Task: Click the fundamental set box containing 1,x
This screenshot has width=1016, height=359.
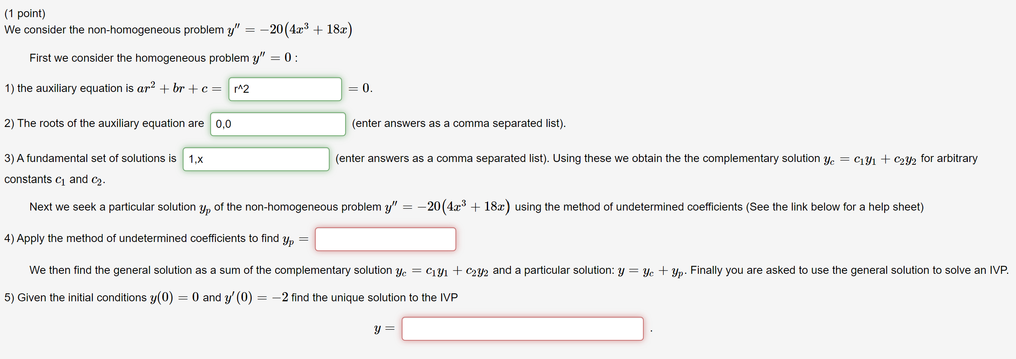Action: [x=256, y=159]
